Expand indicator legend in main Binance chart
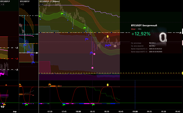This screenshot has height=113, width=183. (41, 5)
